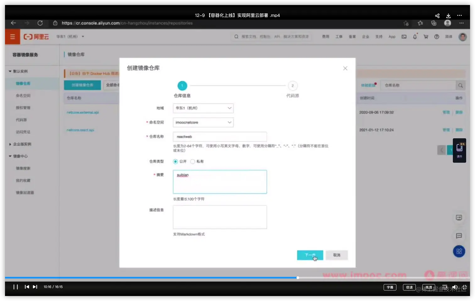Click 管理 for the 2020-09-06 repository row
Image resolution: width=475 pixels, height=301 pixels.
pyautogui.click(x=446, y=112)
